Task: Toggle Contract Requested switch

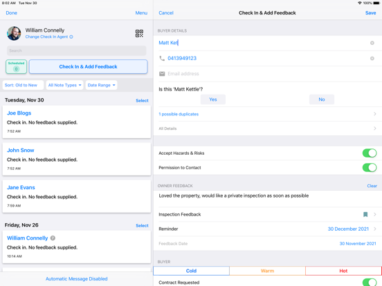Action: pyautogui.click(x=370, y=283)
